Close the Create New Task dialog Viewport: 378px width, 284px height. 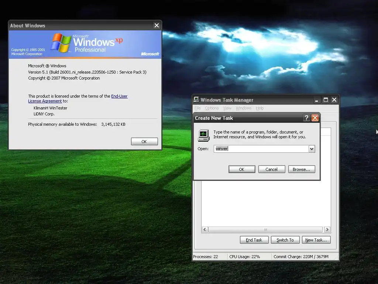[x=315, y=118]
